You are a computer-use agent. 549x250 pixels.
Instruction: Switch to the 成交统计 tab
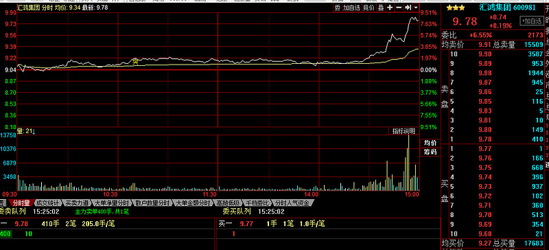point(48,203)
